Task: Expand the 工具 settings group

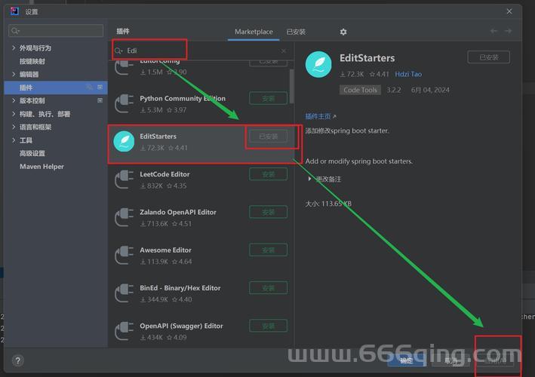Action: 14,139
